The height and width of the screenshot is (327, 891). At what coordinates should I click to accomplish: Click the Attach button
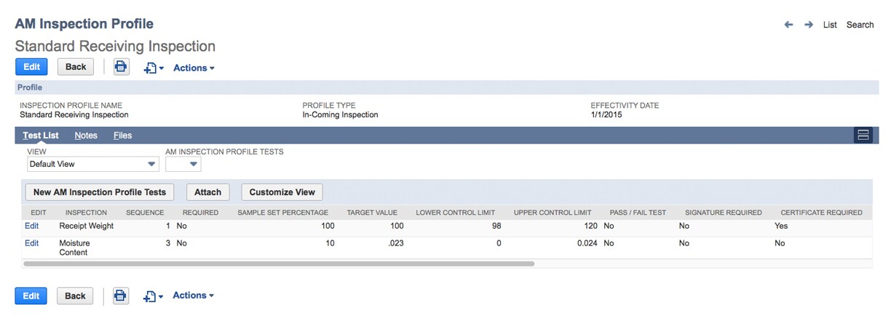[208, 192]
